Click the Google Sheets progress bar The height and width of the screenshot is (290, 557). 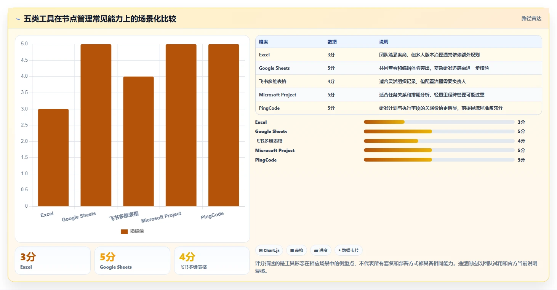[x=439, y=131]
